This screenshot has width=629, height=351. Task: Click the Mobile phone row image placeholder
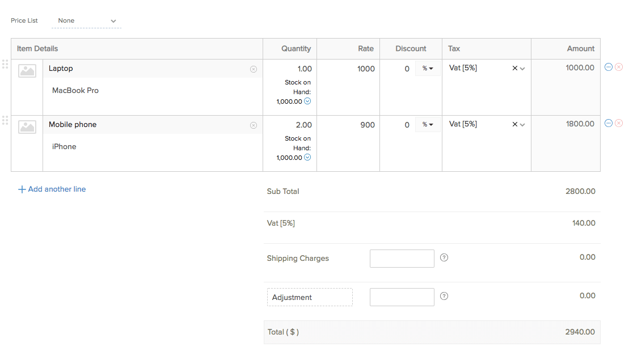pos(27,127)
